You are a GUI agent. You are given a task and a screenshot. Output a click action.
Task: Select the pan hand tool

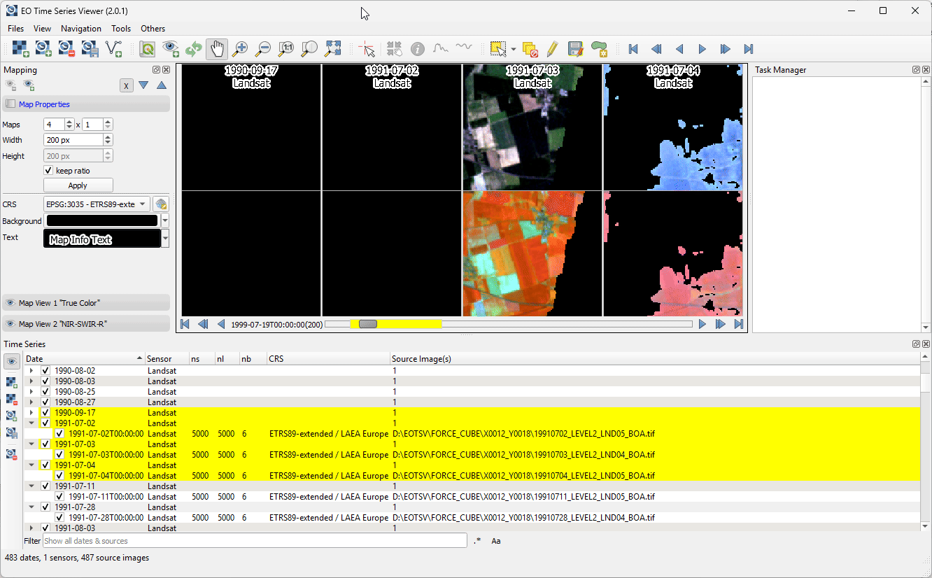point(217,48)
